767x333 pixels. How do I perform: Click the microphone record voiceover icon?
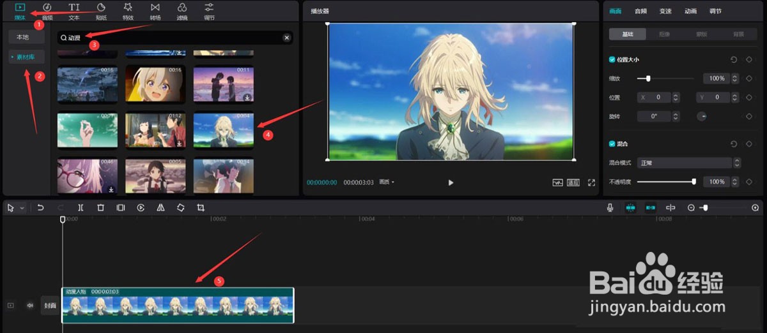click(610, 208)
